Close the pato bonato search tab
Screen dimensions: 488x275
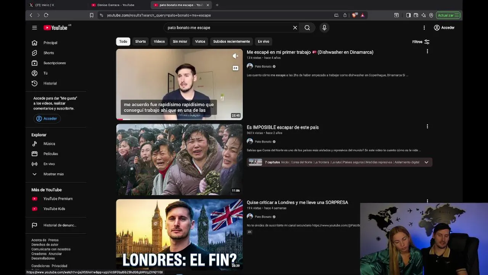(208, 5)
